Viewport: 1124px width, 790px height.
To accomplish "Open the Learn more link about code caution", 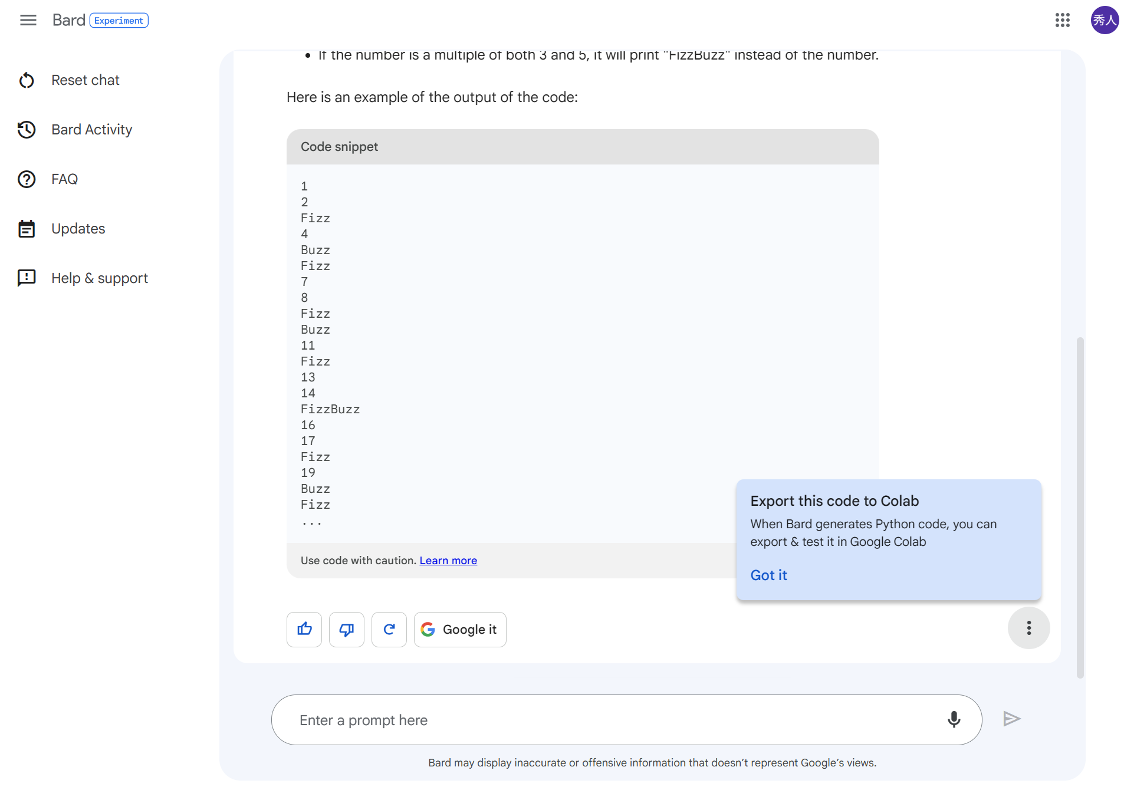I will point(448,560).
